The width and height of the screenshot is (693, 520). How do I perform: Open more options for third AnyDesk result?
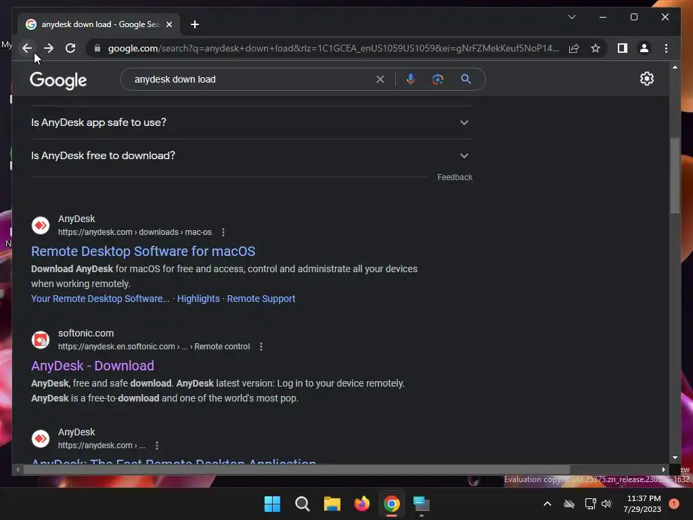(x=157, y=446)
